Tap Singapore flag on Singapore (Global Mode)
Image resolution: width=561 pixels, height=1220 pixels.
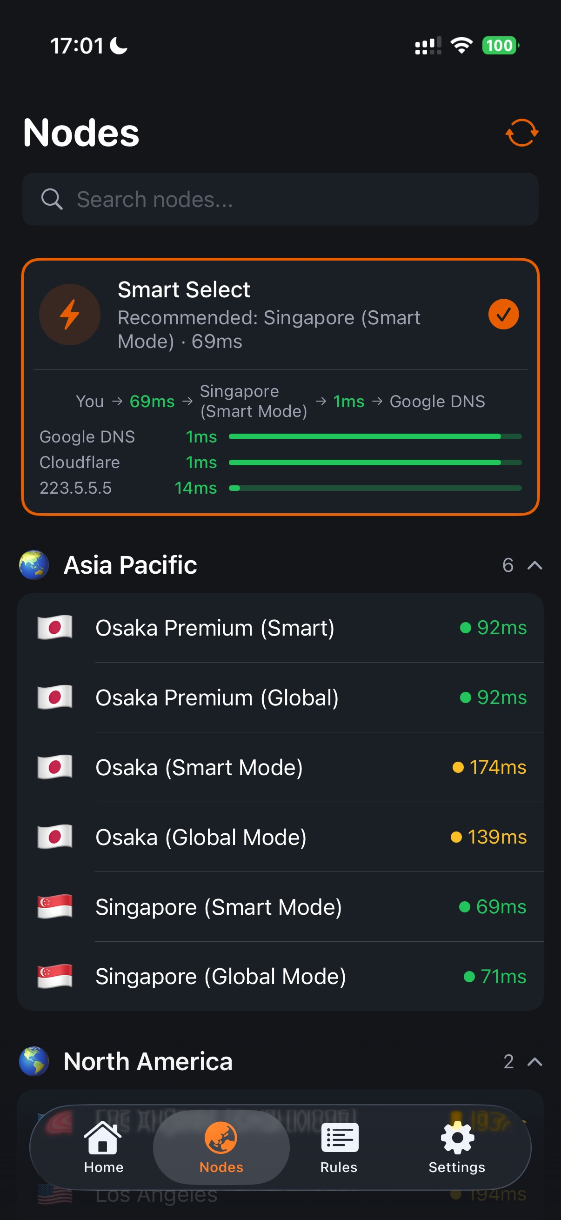point(55,976)
